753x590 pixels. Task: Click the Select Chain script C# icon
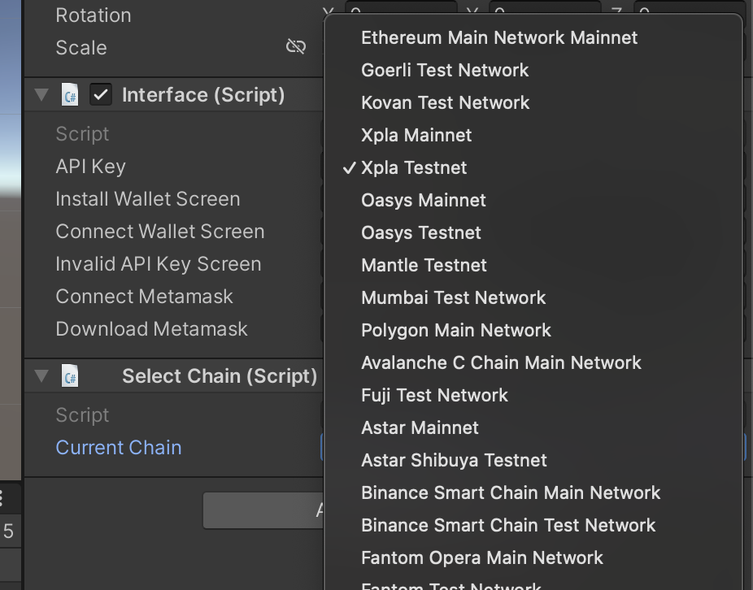(x=70, y=376)
